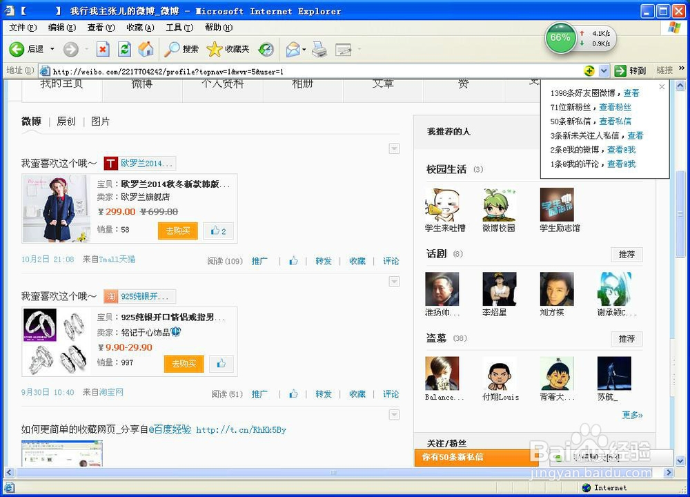Click the orange 你有50条新私信 bar
The width and height of the screenshot is (690, 497).
[477, 458]
